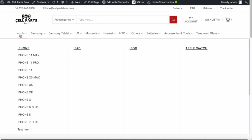Viewport: 252px width, 140px height.
Task: Open Delivery page link
Action: coord(177,8)
